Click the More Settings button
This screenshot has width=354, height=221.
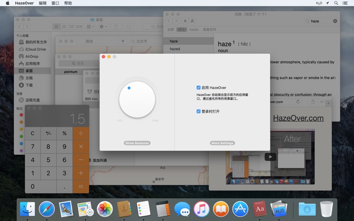(222, 143)
